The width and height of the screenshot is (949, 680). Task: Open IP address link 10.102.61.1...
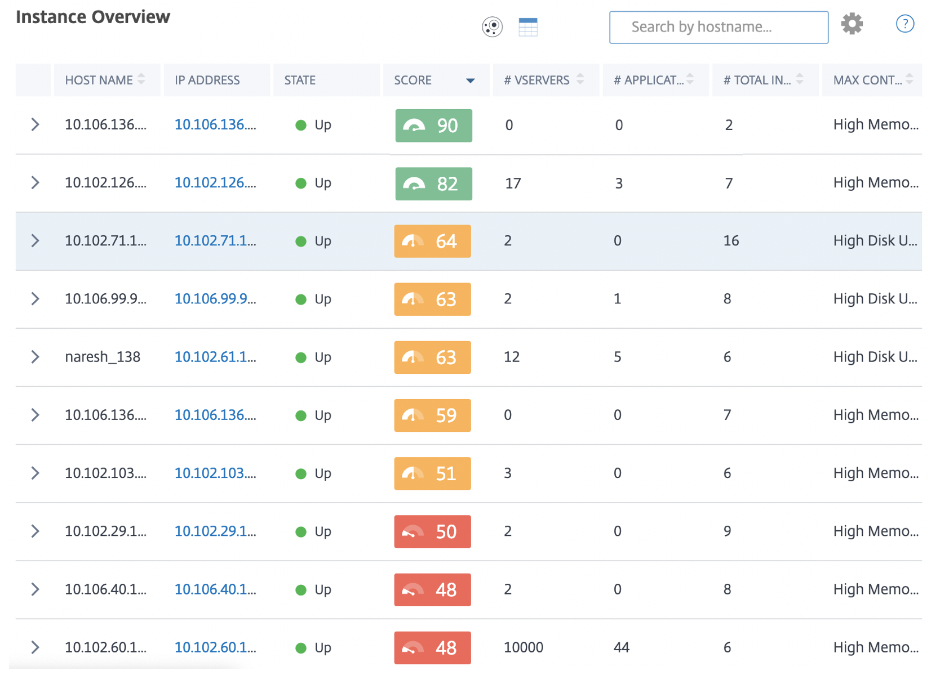(215, 357)
